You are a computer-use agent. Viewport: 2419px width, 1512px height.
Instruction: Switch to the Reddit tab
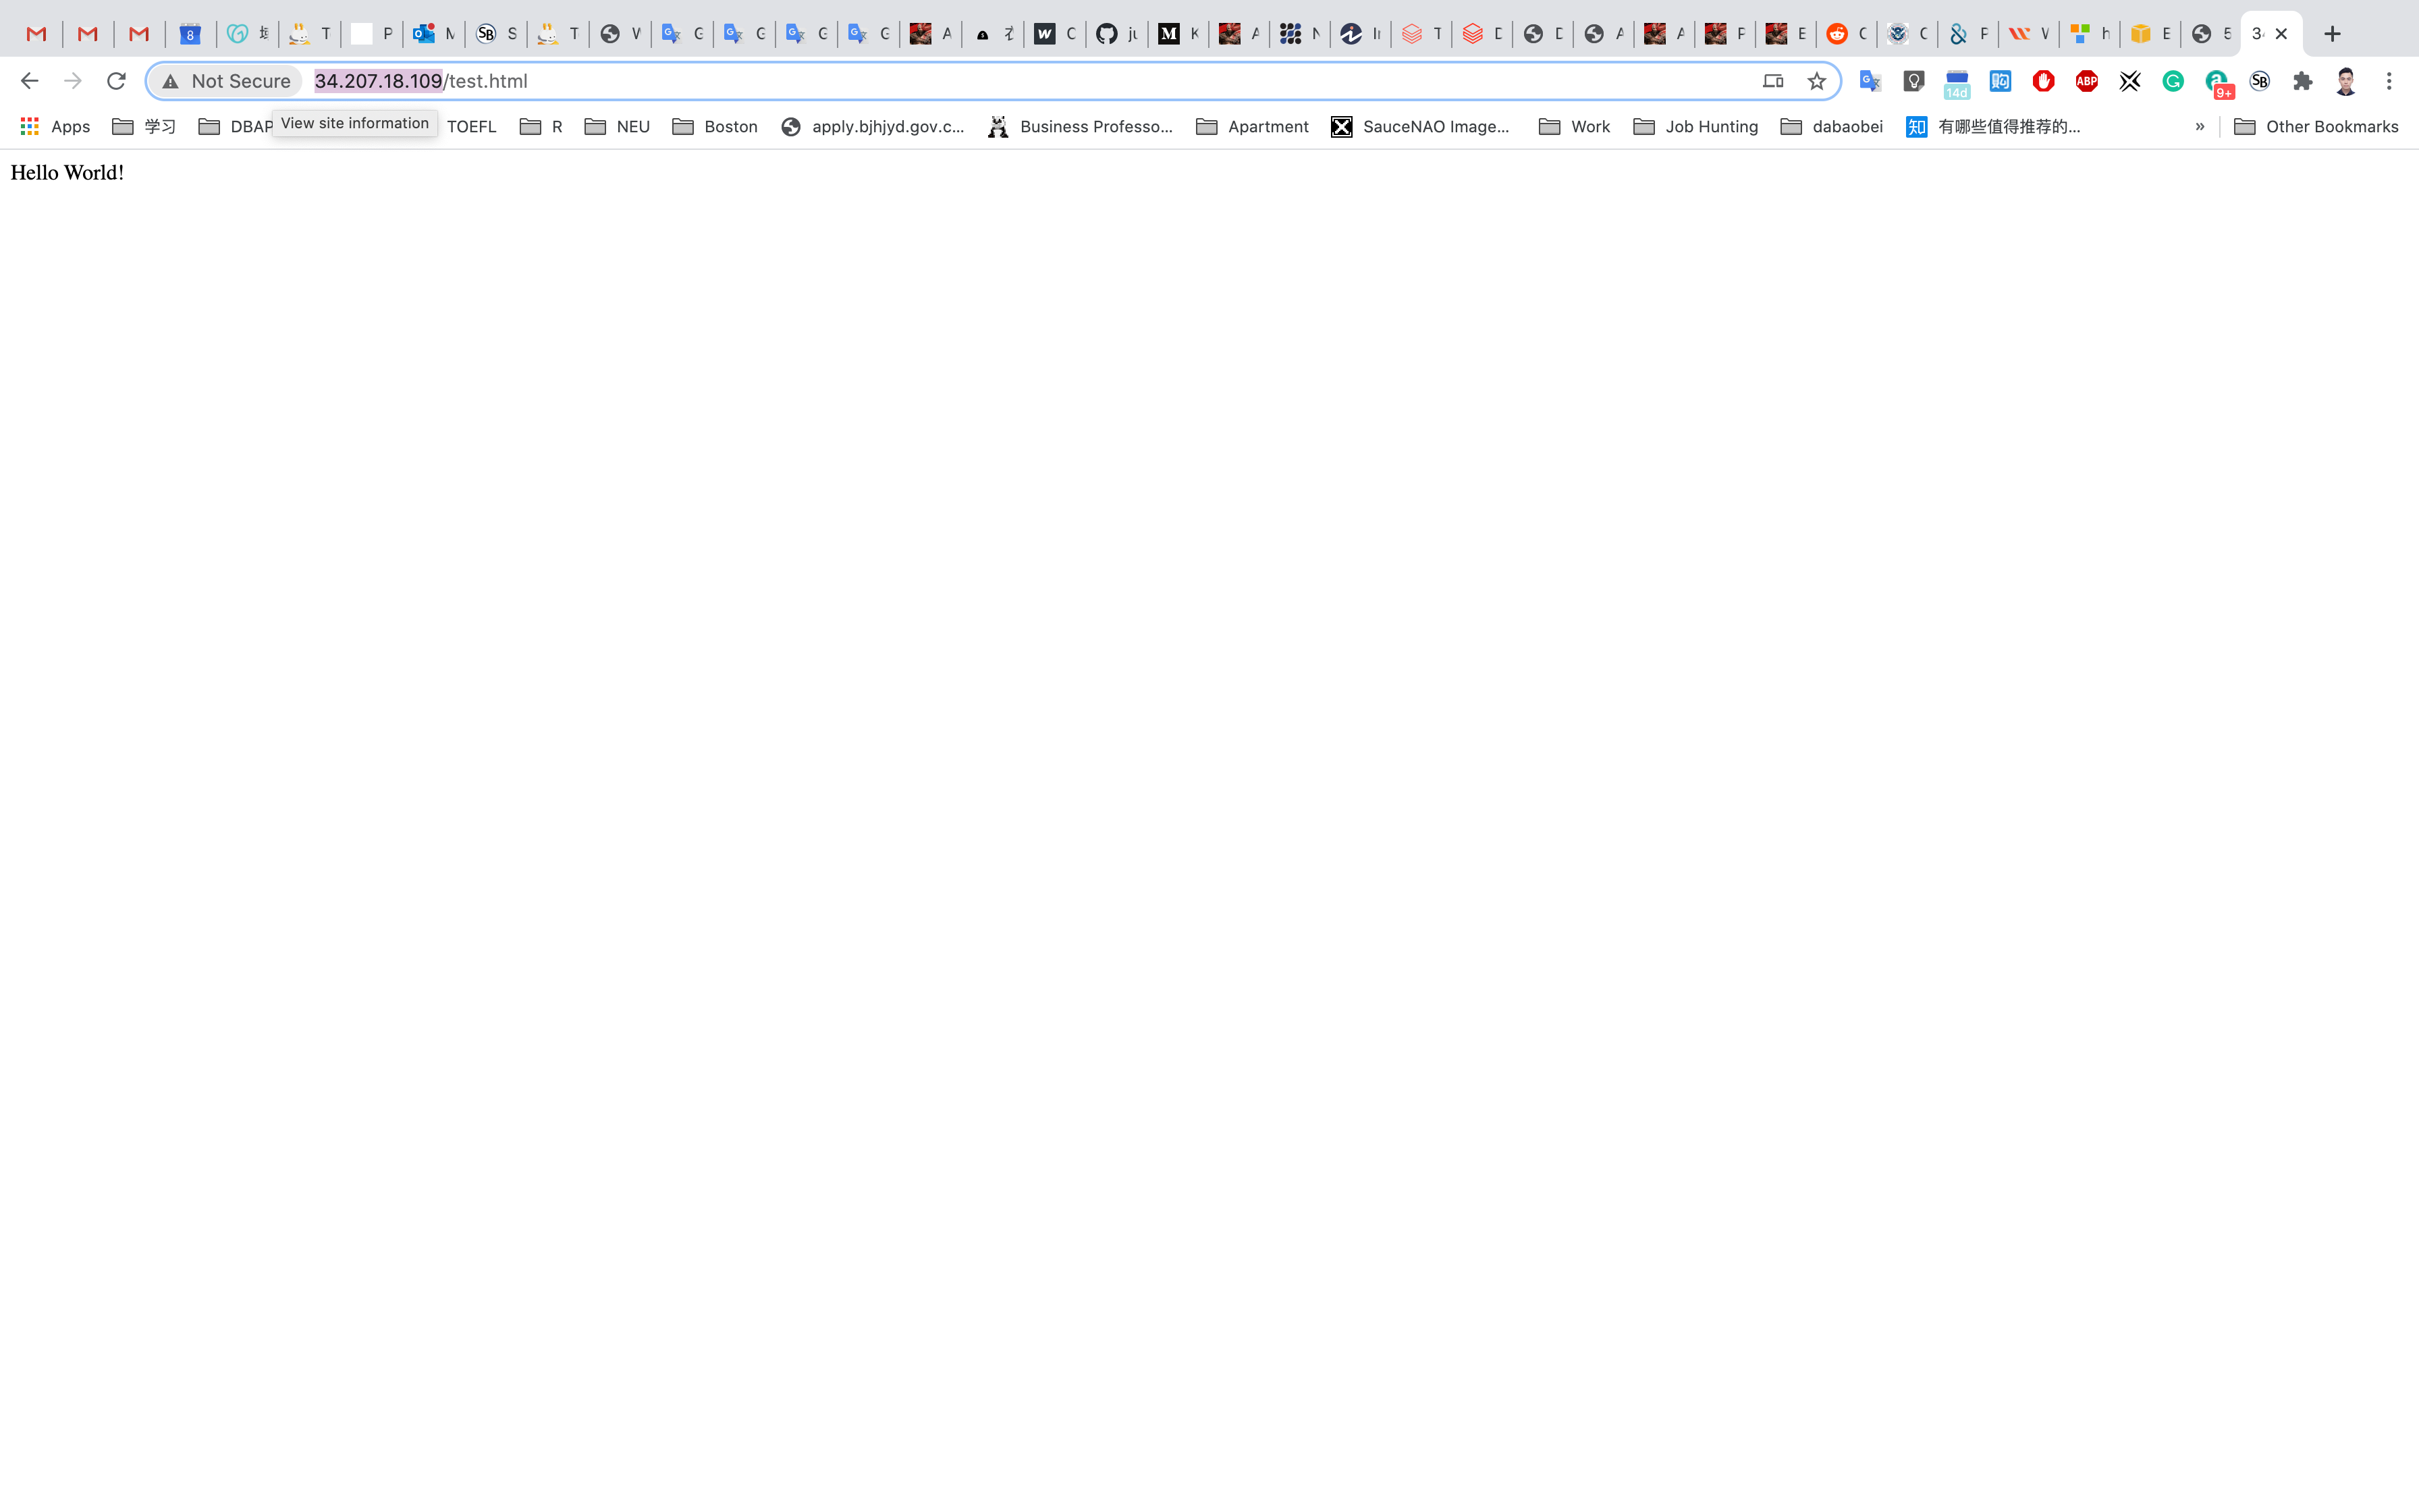click(x=1845, y=34)
